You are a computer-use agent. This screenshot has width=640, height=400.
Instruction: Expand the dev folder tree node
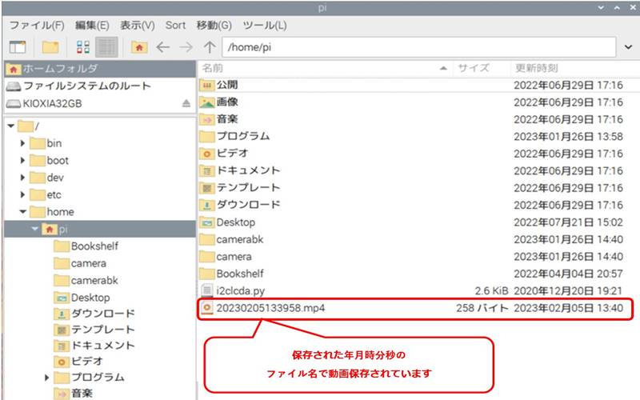click(22, 178)
